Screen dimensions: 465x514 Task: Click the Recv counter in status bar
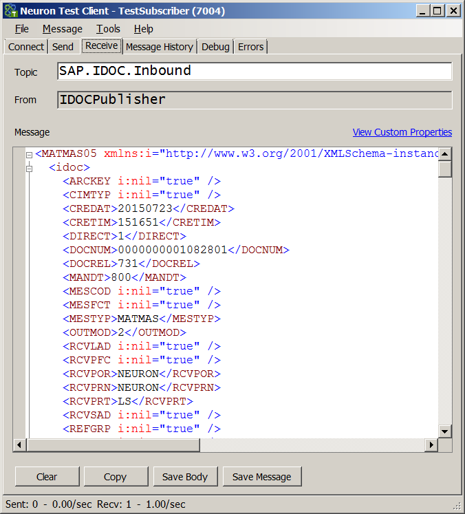(x=141, y=504)
